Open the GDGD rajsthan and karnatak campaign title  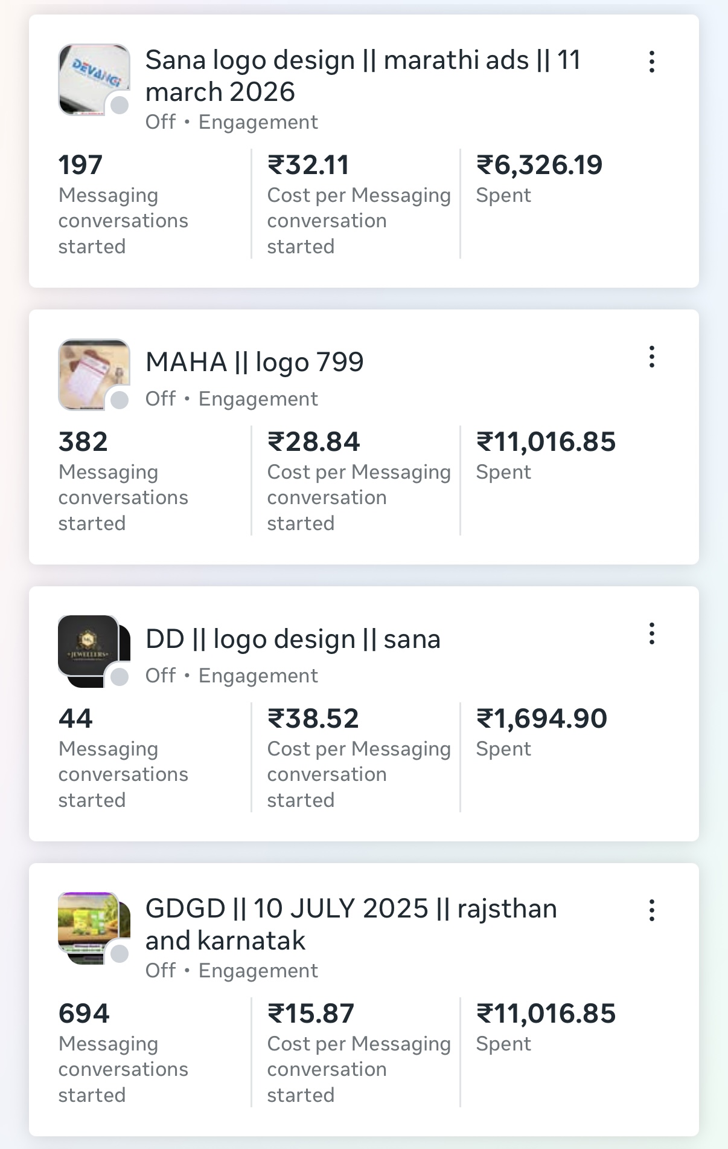(x=351, y=925)
